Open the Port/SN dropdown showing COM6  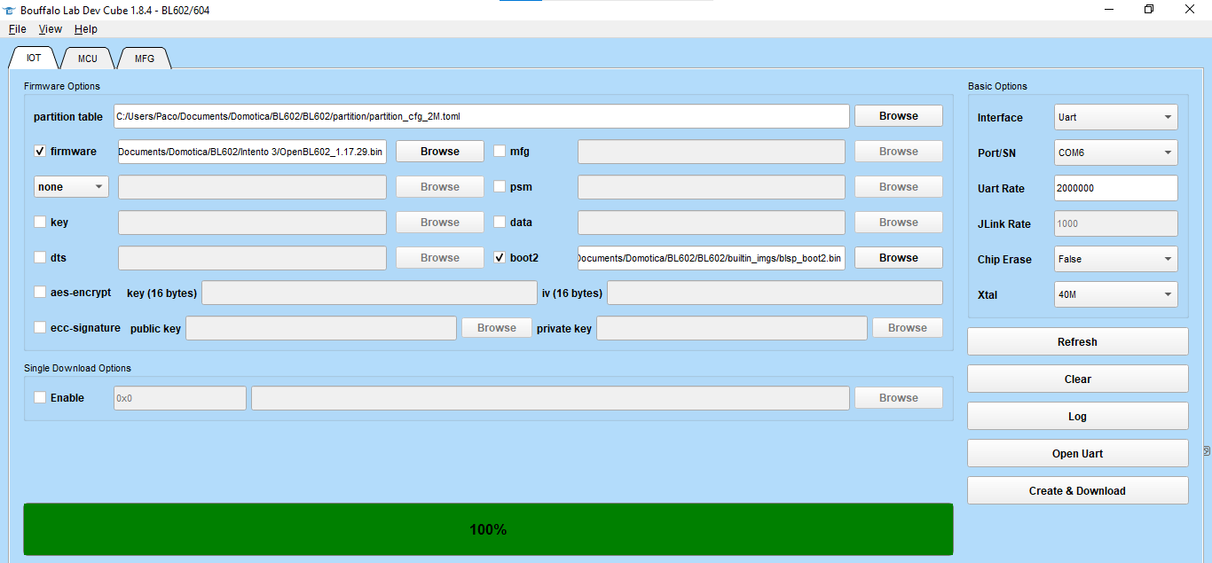pyautogui.click(x=1115, y=152)
